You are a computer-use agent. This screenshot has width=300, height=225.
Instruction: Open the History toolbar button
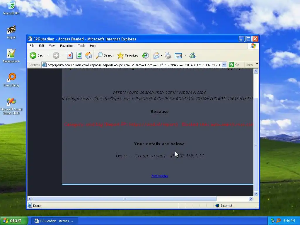coord(145,55)
